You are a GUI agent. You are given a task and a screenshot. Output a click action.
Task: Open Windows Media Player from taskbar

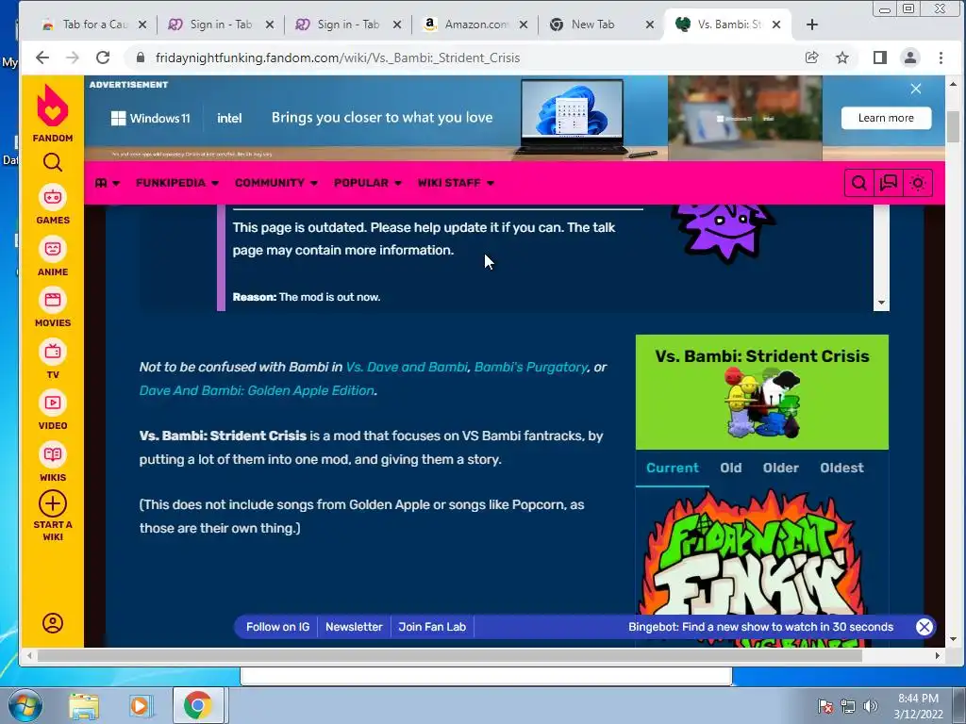pos(141,705)
